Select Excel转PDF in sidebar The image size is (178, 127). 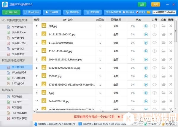click(x=16, y=78)
